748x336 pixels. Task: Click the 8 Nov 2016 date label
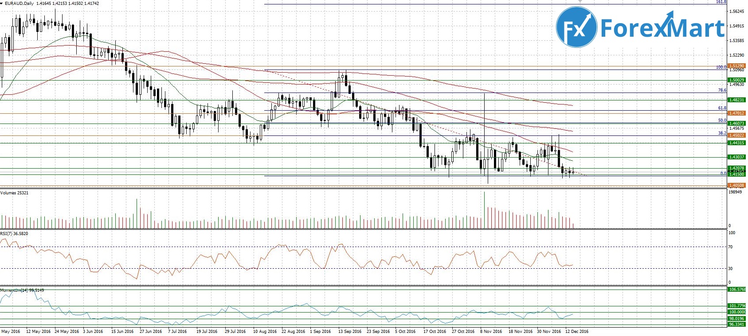pyautogui.click(x=491, y=332)
